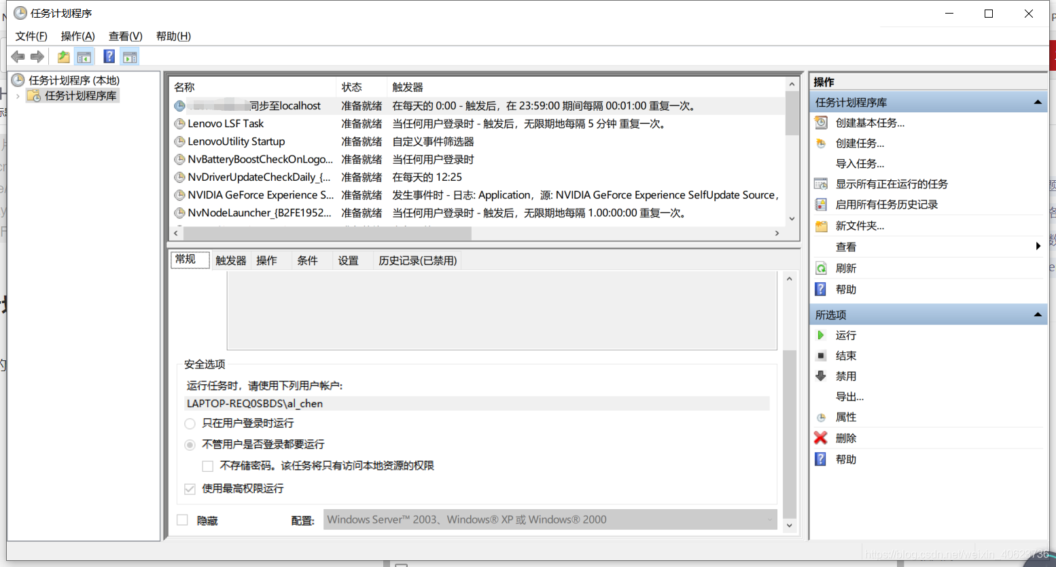Select 只在用户登录时运行 radio button
This screenshot has width=1056, height=567.
(x=190, y=424)
